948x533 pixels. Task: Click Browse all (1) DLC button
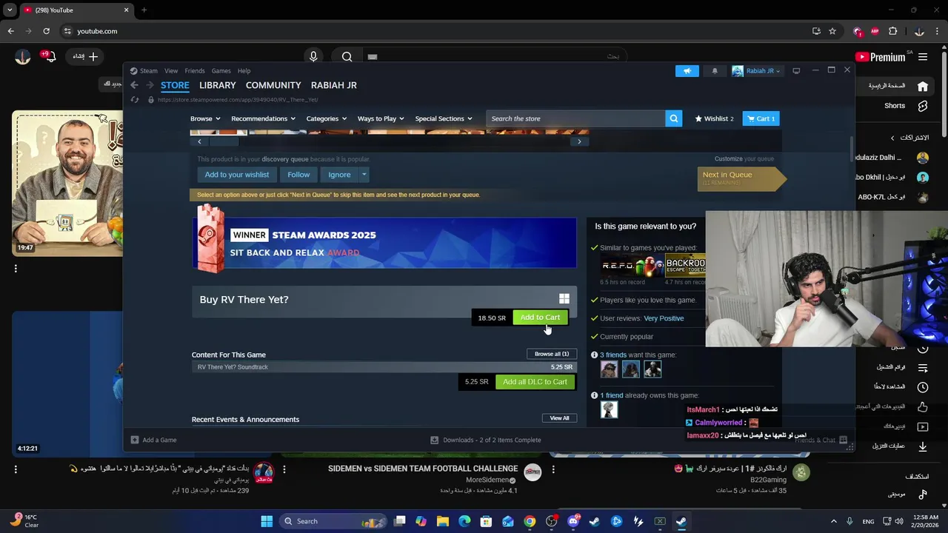pos(552,354)
